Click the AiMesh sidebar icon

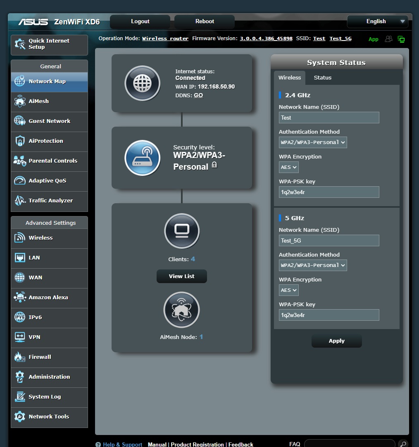pyautogui.click(x=20, y=101)
